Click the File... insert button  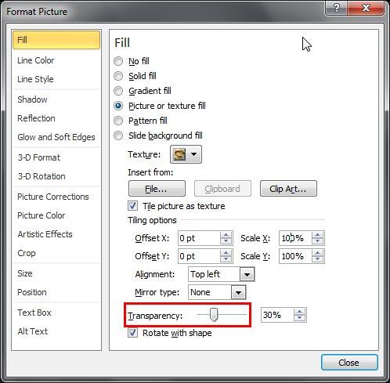click(157, 189)
